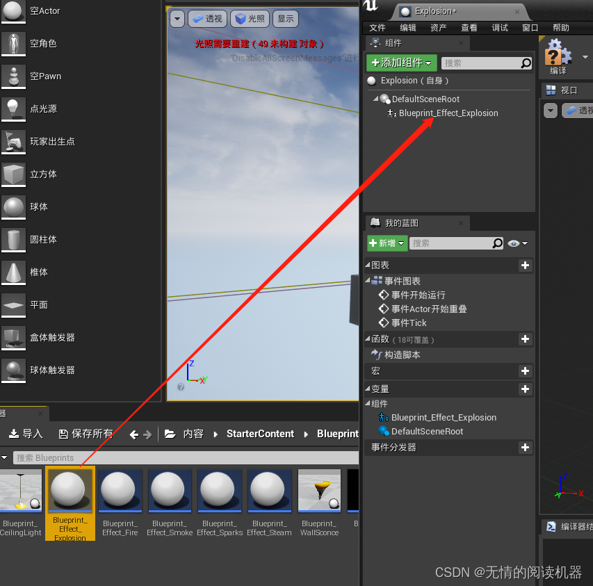Select the 球体触发器 sphere trigger icon

(x=14, y=371)
